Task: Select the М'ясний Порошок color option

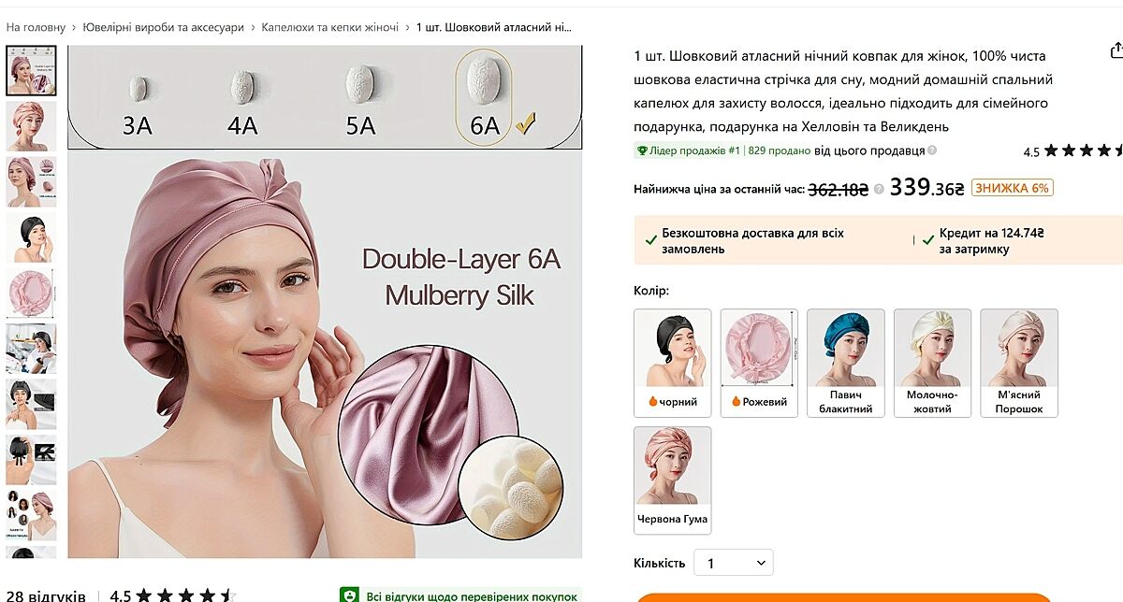Action: click(x=1019, y=363)
